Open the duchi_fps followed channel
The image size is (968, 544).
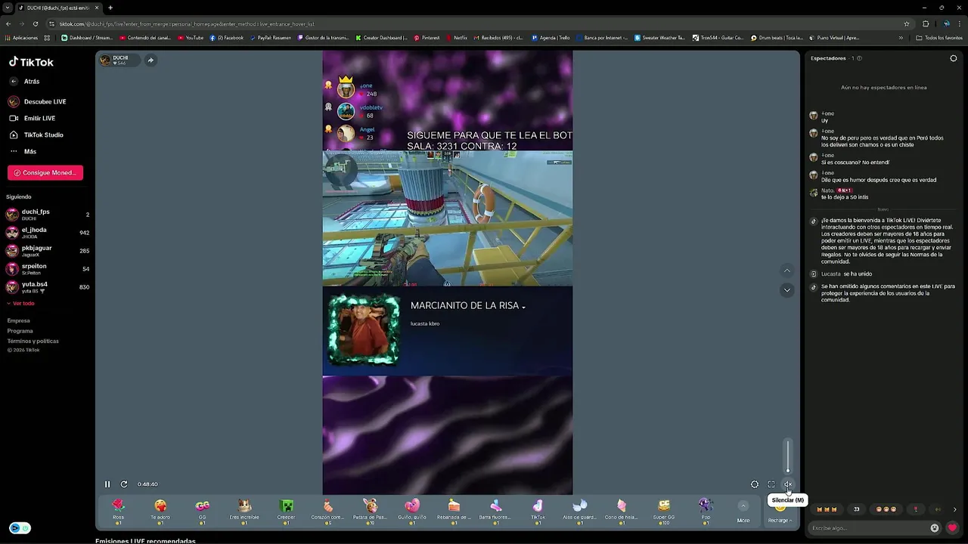48,215
